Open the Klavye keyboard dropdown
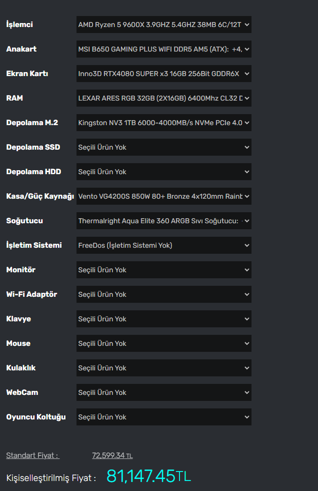This screenshot has height=491, width=318. [x=163, y=319]
